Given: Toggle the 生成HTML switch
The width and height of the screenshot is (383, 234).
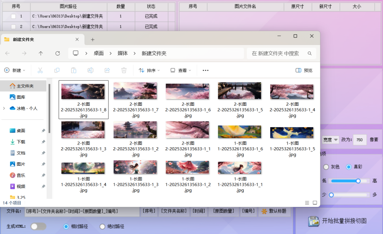Looking at the screenshot, I should (x=38, y=226).
